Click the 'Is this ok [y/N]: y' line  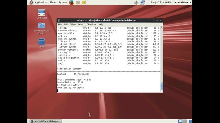[69, 85]
